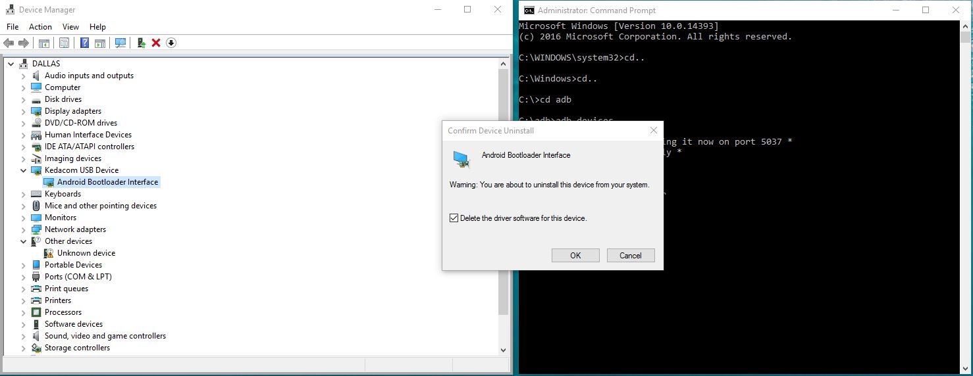Click the blue Help question-mark toolbar icon
The width and height of the screenshot is (973, 376).
[85, 43]
